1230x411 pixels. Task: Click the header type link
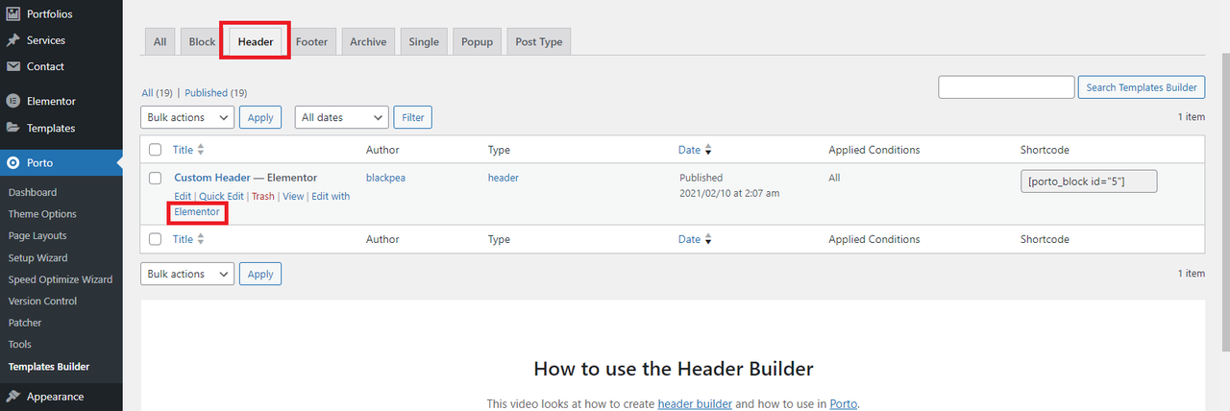pyautogui.click(x=504, y=178)
